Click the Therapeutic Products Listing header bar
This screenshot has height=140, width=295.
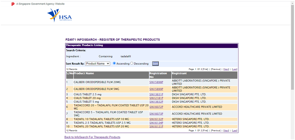[x=152, y=46]
